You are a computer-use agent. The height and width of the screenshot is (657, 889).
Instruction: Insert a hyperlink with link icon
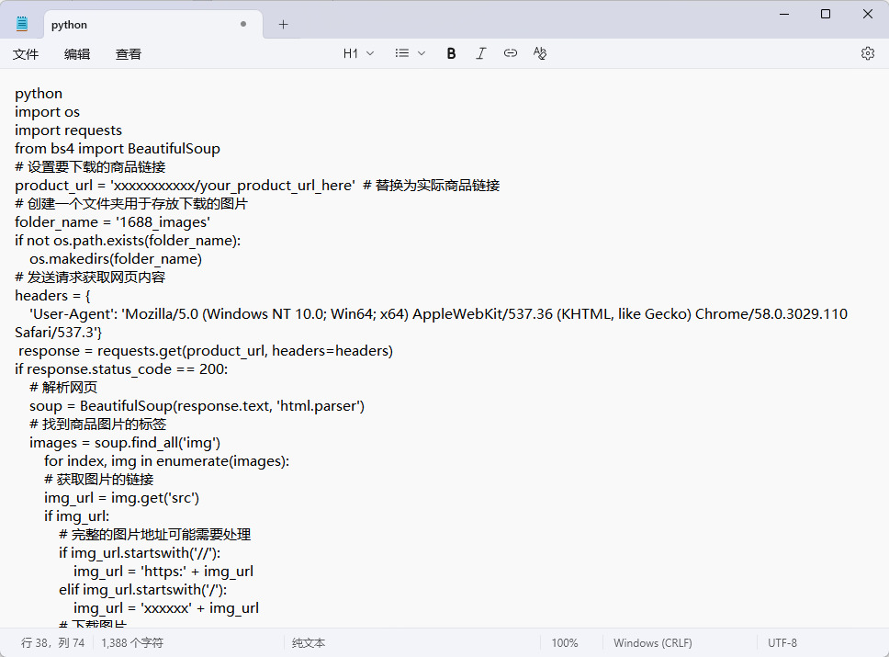(511, 53)
